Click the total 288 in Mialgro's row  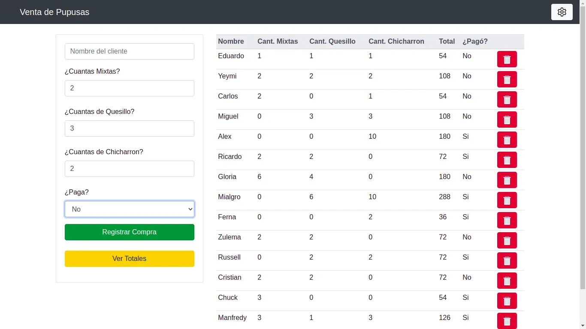pos(444,197)
